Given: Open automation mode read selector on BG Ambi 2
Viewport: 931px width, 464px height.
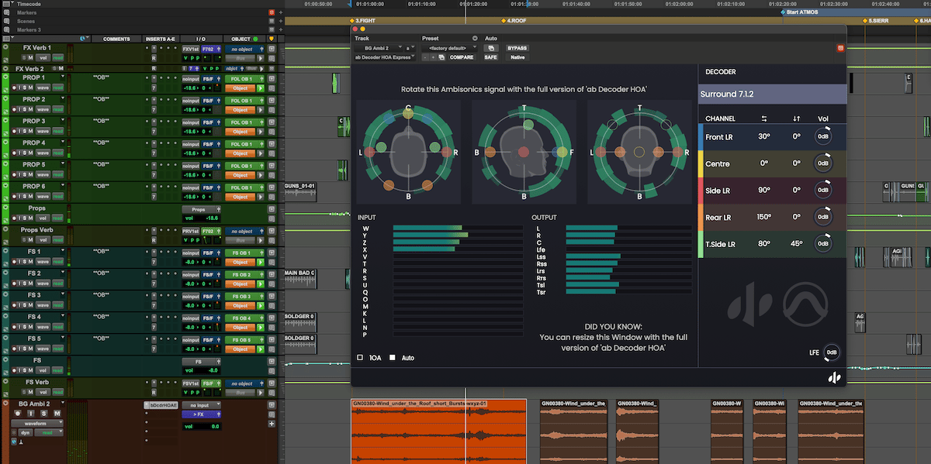Looking at the screenshot, I should click(x=47, y=433).
